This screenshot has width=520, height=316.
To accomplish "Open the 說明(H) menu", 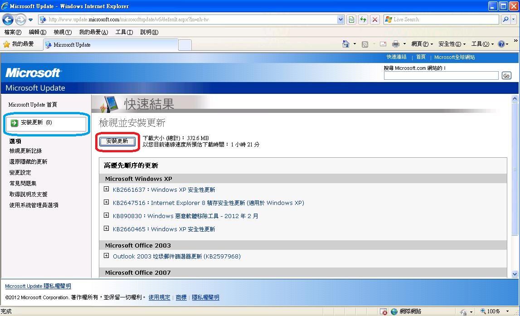I will (149, 32).
